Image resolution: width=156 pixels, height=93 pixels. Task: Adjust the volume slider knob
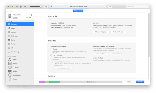[x=40, y=7]
